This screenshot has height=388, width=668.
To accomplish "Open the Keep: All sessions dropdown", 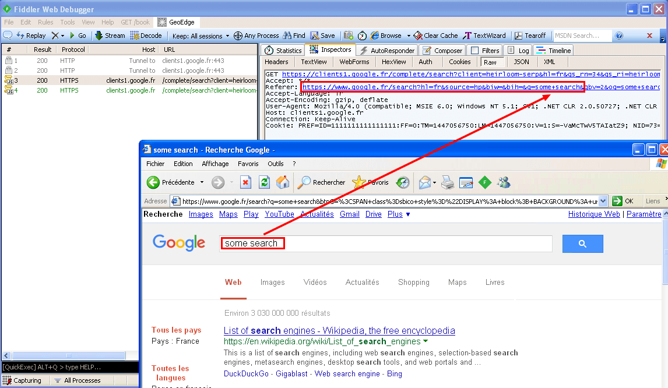I will (x=201, y=36).
